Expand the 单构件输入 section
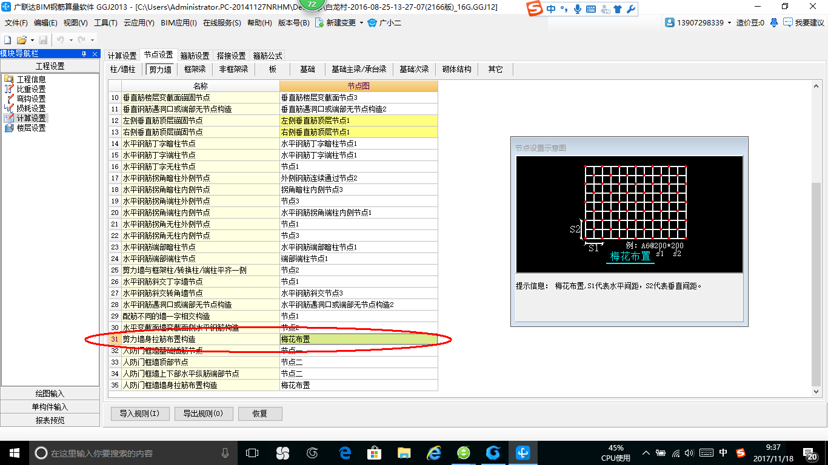 coord(50,407)
